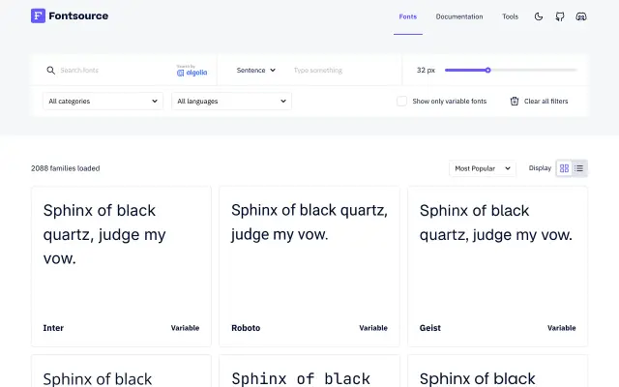Switch to list display view
The width and height of the screenshot is (619, 387).
coord(579,168)
